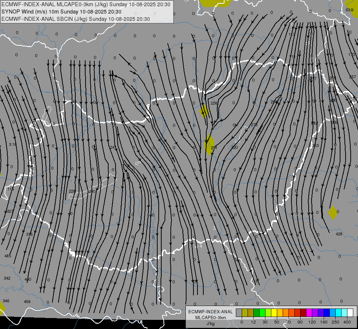The image size is (358, 329).
Task: Click the SBCIN value '440'
Action: click(x=28, y=279)
